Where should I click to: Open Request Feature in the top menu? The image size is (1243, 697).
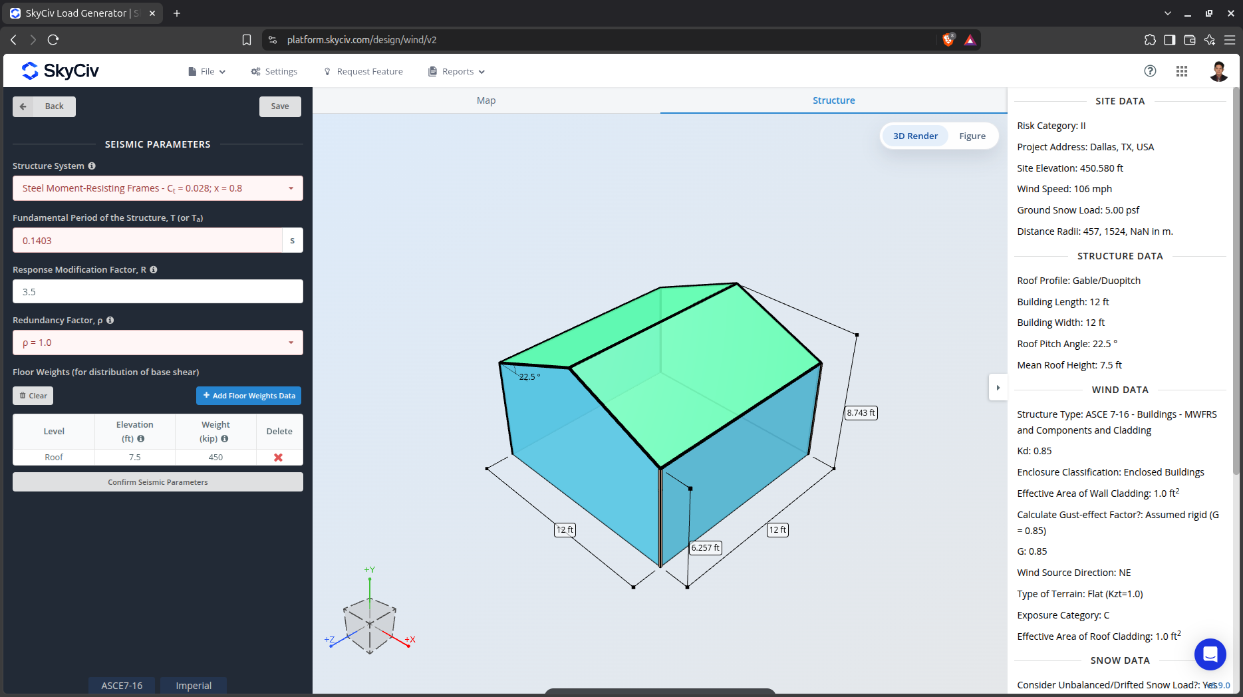(363, 71)
